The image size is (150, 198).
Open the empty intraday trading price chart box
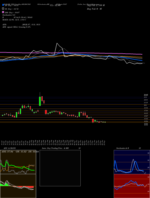click(x=60, y=168)
